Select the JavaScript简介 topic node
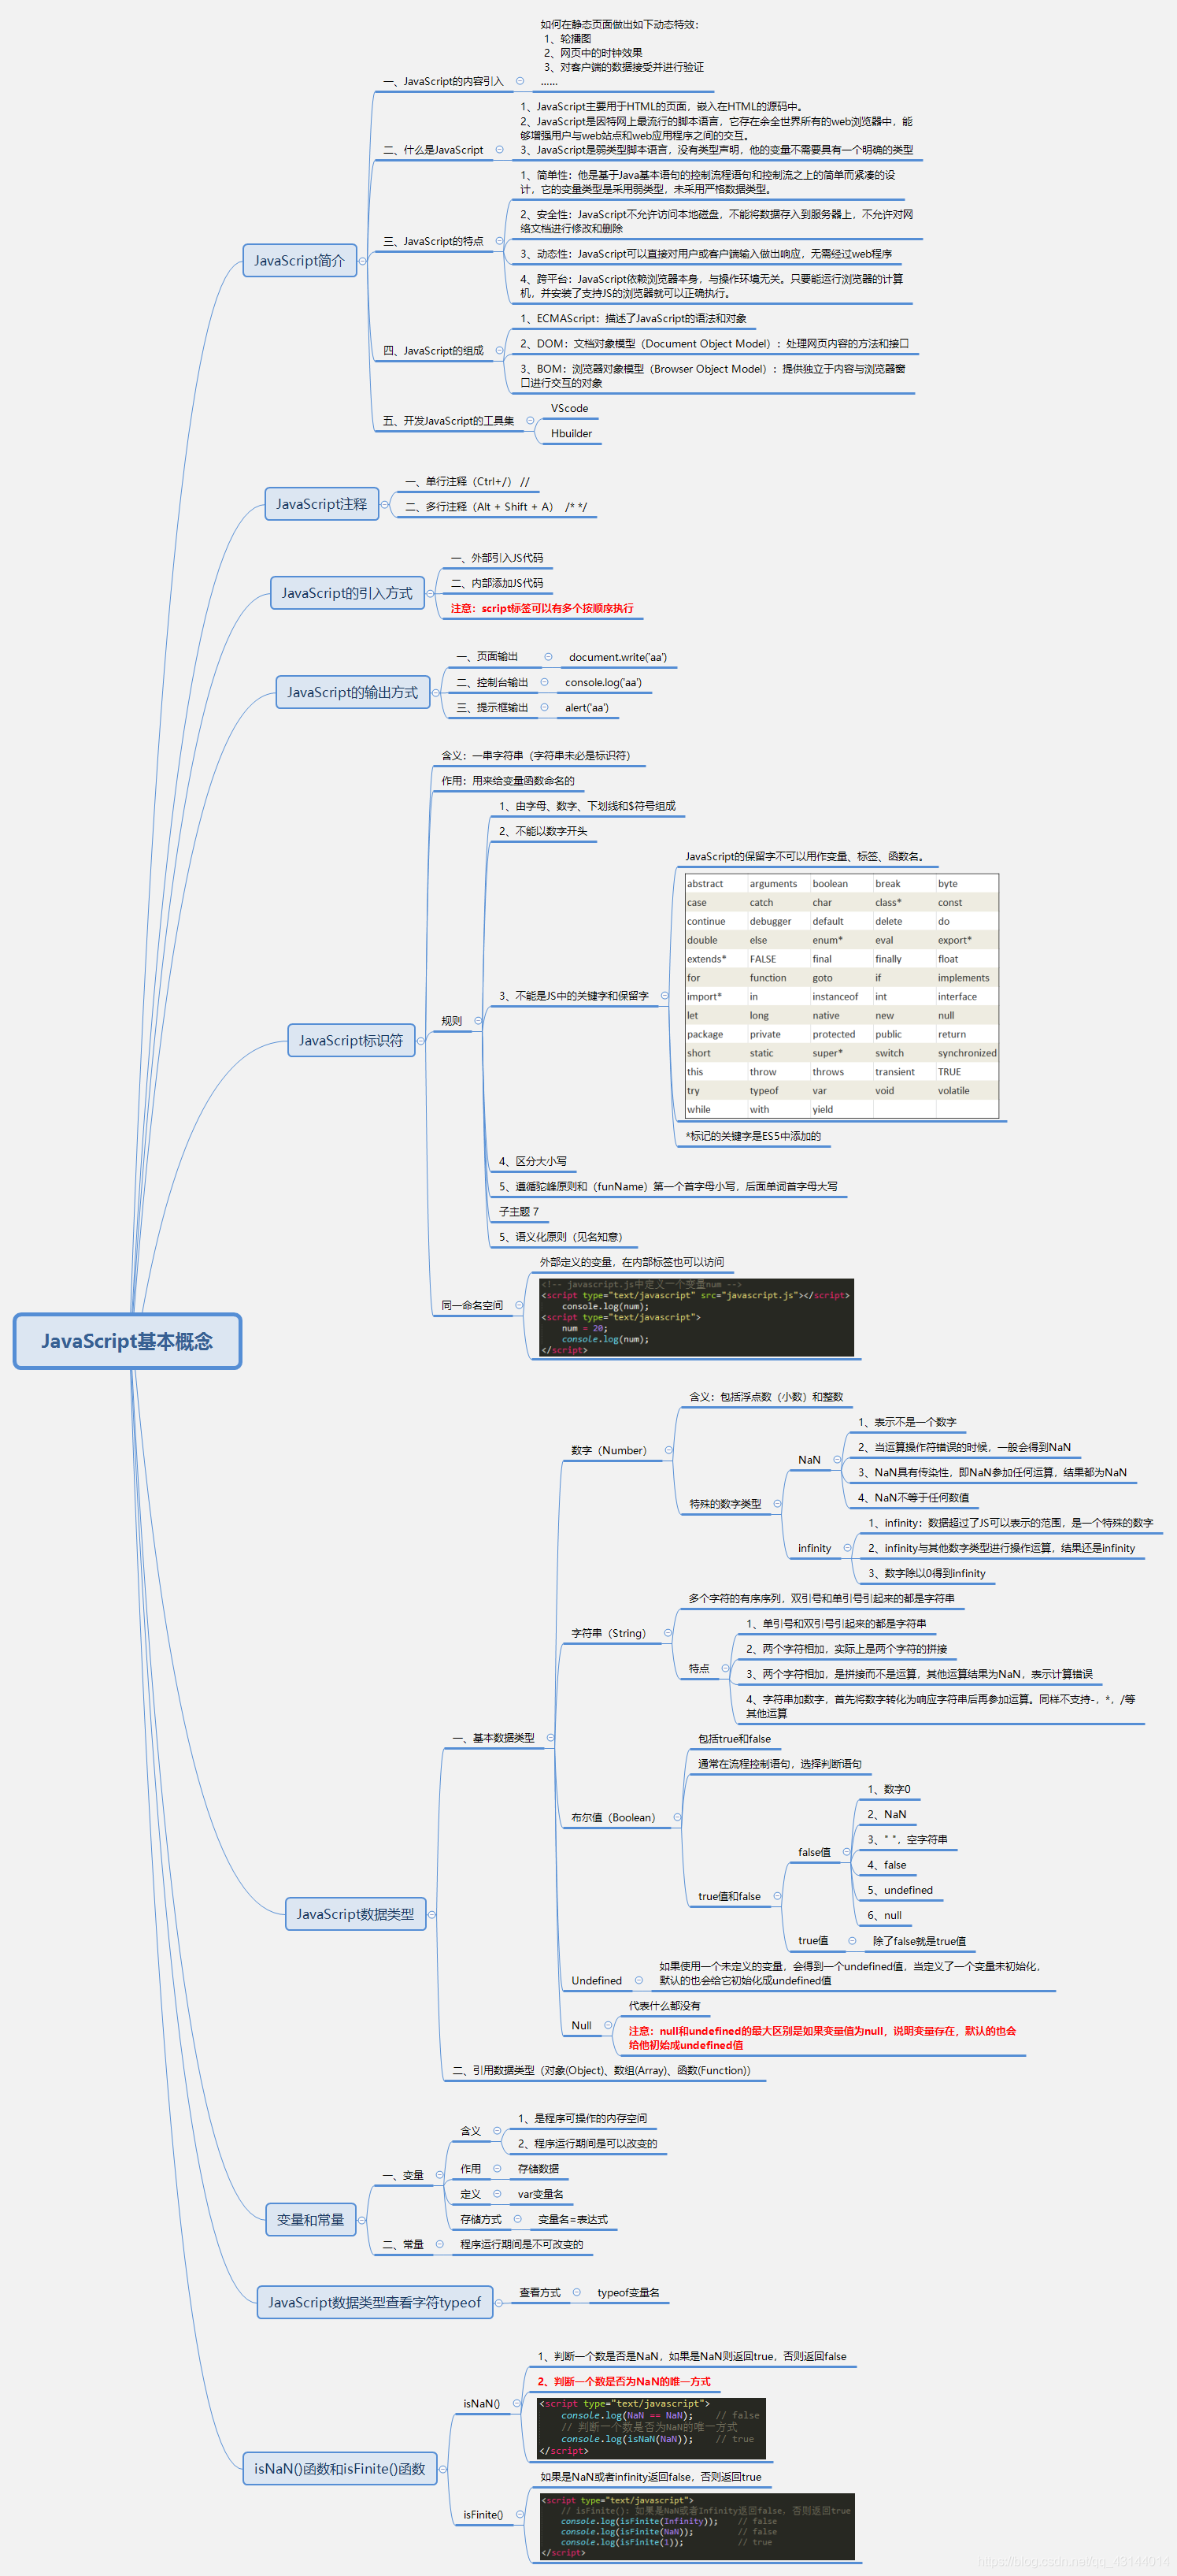Image resolution: width=1177 pixels, height=2576 pixels. pos(300,260)
